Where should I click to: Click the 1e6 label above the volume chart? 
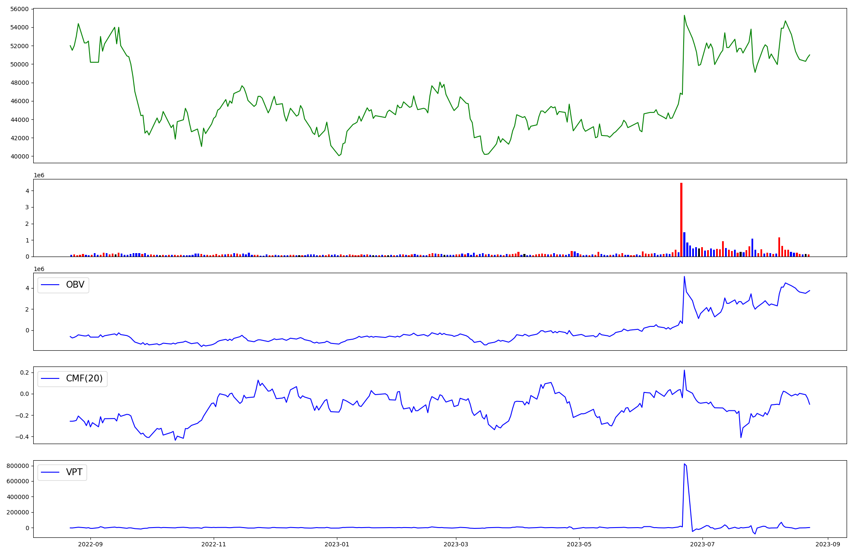click(39, 176)
